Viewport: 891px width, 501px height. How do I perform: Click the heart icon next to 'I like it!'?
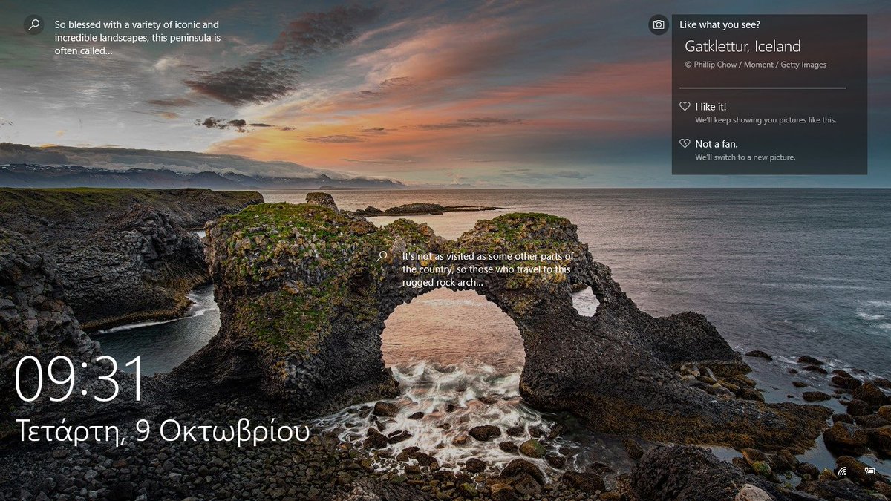tap(684, 106)
